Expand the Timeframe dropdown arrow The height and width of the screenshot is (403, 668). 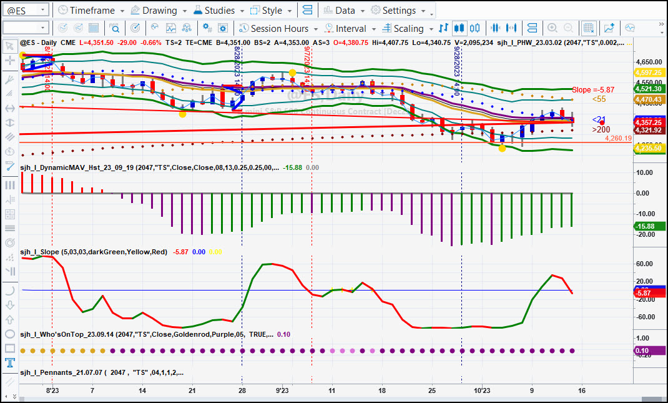click(122, 11)
